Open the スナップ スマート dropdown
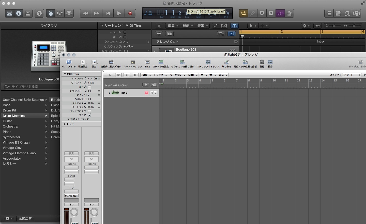Image resolution: width=366 pixels, height=224 pixels. 352,75
